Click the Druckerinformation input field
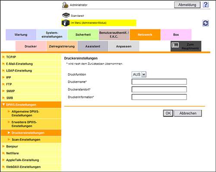Image resolution: width=216 pixels, height=172 pixels. tap(159, 97)
